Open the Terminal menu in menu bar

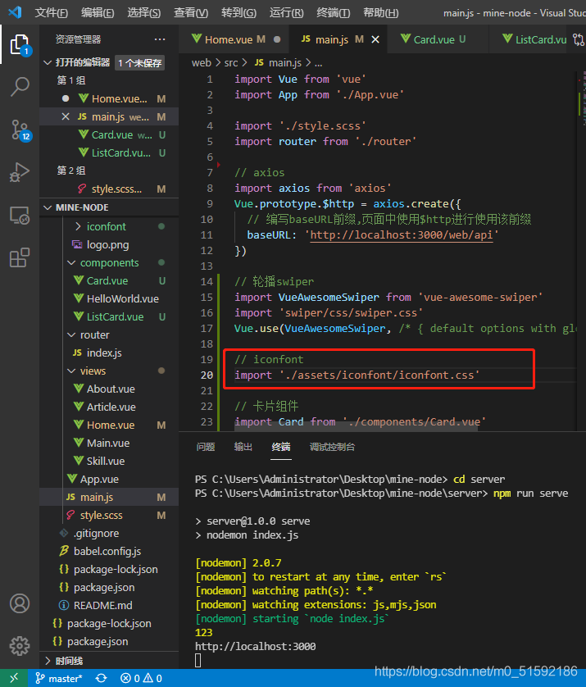tap(333, 12)
